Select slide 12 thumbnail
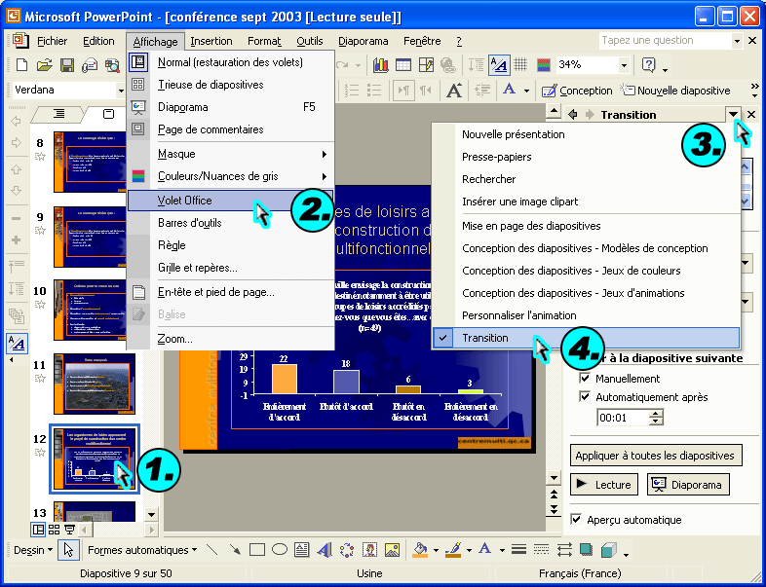The image size is (766, 587). click(x=95, y=459)
